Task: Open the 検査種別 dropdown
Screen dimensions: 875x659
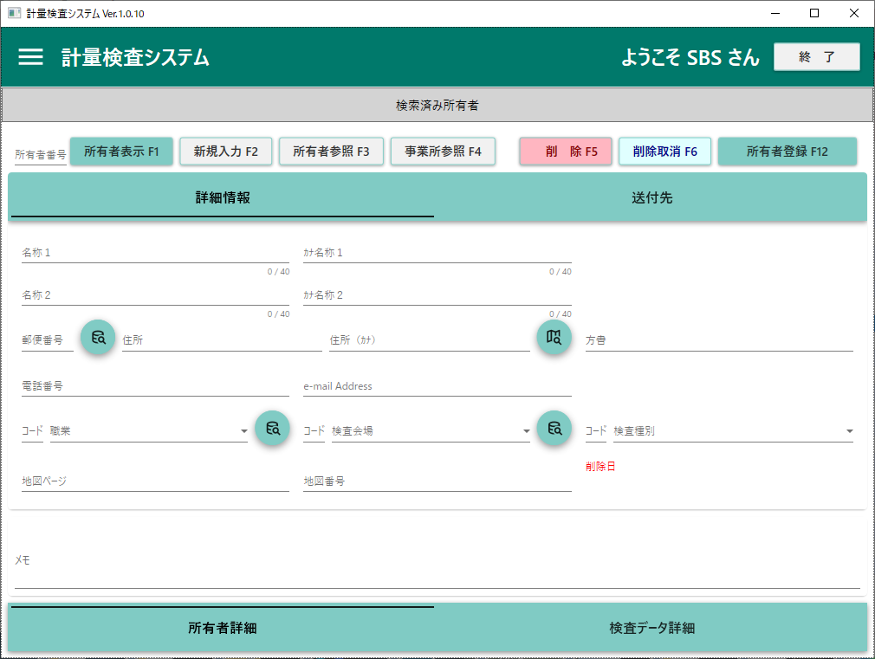Action: click(x=849, y=431)
